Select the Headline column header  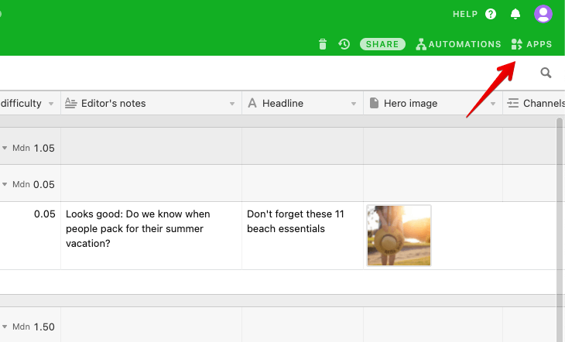pyautogui.click(x=303, y=104)
